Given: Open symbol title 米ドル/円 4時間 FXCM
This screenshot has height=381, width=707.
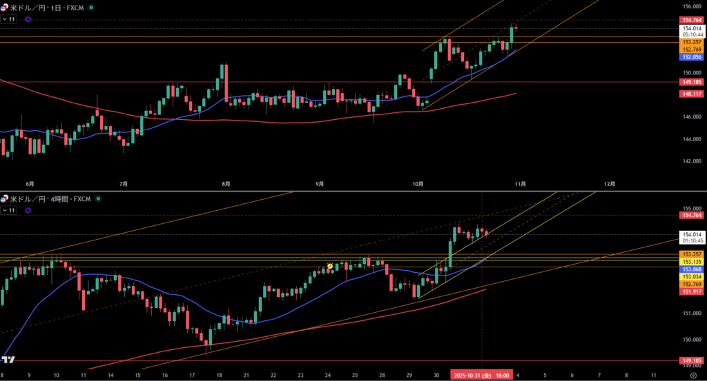Looking at the screenshot, I should [x=51, y=199].
